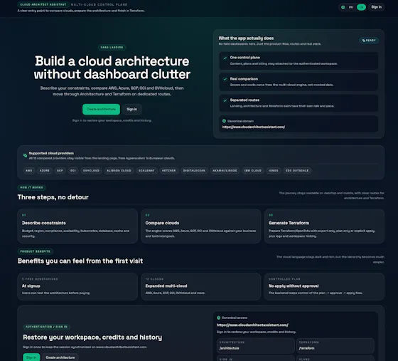Screen dimensions: 398x361
Task: Click the Expanded multi-cloud benefit card
Action: click(200, 286)
